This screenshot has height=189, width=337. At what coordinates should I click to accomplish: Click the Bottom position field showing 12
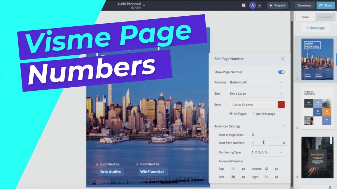click(x=268, y=169)
